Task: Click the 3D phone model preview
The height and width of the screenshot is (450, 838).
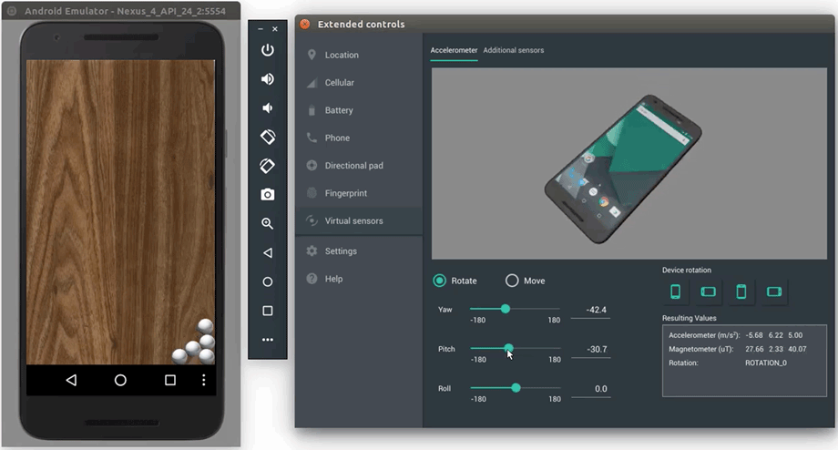Action: [623, 169]
